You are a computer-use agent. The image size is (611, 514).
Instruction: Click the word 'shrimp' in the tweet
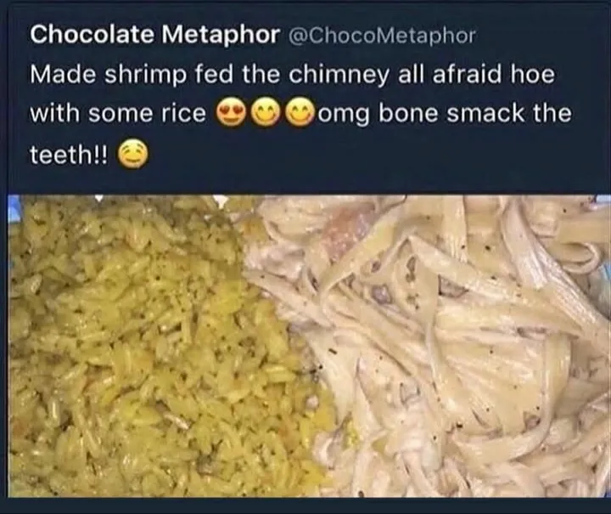[145, 76]
